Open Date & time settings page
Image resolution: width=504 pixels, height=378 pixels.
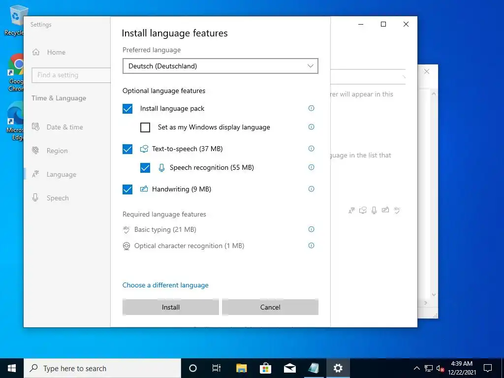pos(64,127)
